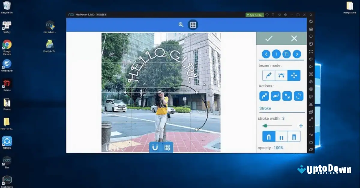
Task: Confirm edits with the checkmark button
Action: point(269,38)
